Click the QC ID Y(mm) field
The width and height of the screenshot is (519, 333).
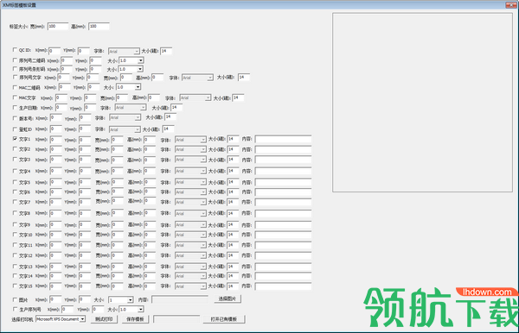tap(84, 51)
